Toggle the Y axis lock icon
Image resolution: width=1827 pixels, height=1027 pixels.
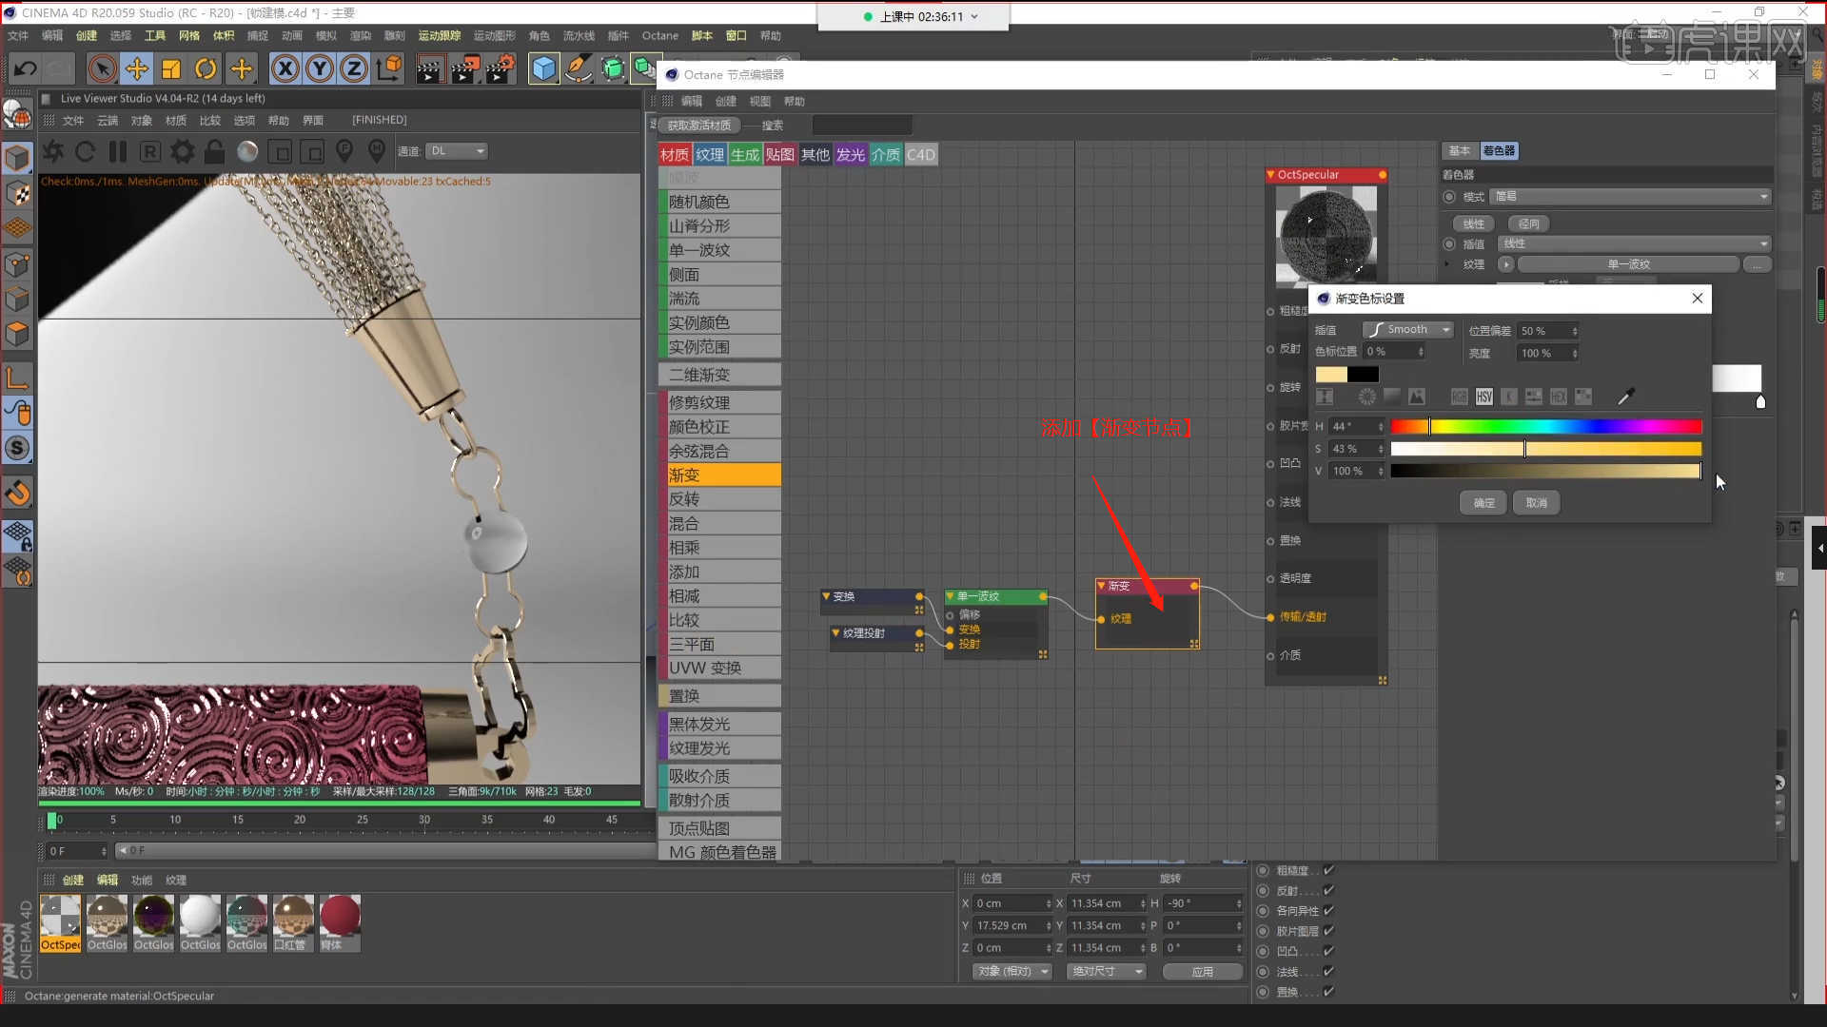pyautogui.click(x=321, y=68)
